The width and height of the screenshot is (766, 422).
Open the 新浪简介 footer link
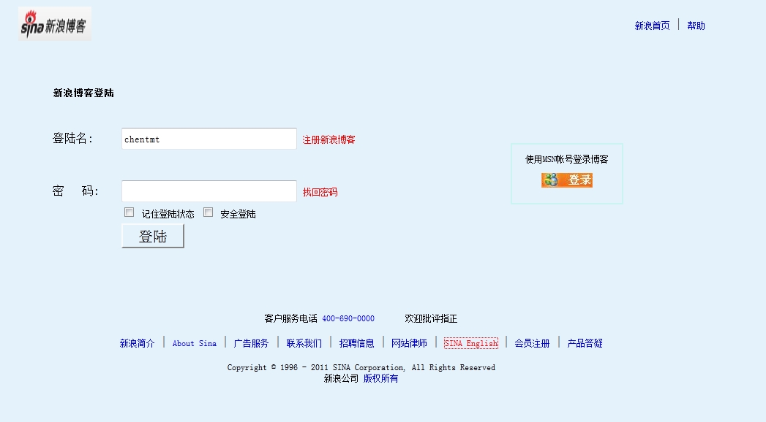(138, 344)
